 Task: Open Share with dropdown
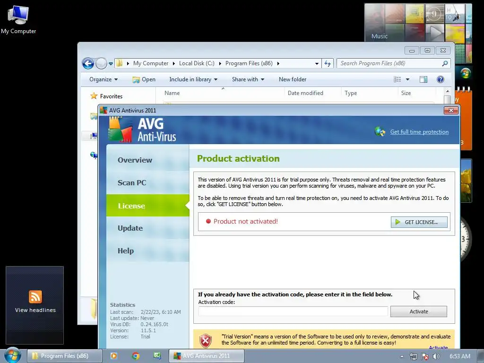pos(248,79)
